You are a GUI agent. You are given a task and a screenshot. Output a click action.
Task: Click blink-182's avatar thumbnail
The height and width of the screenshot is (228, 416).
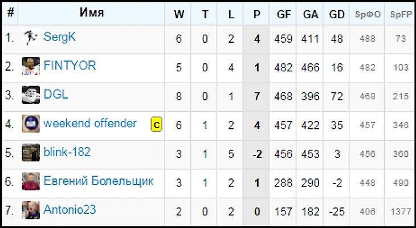(31, 153)
